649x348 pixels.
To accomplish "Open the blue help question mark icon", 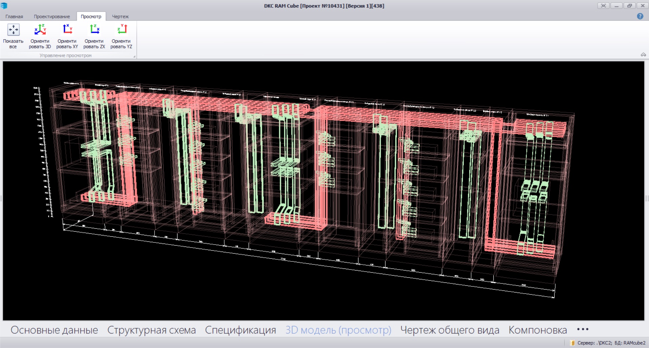I will point(640,16).
